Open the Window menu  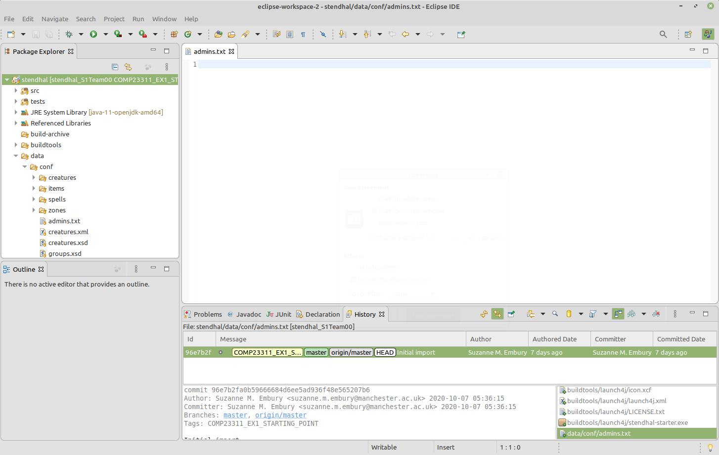click(x=164, y=19)
